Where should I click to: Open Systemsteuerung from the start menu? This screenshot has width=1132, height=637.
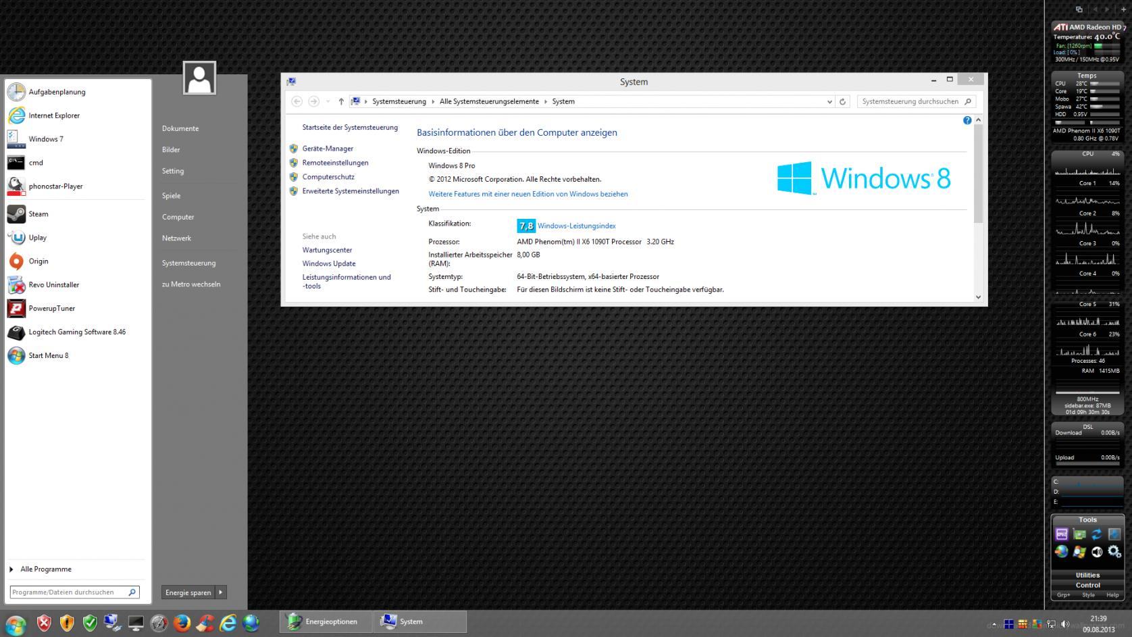(188, 263)
